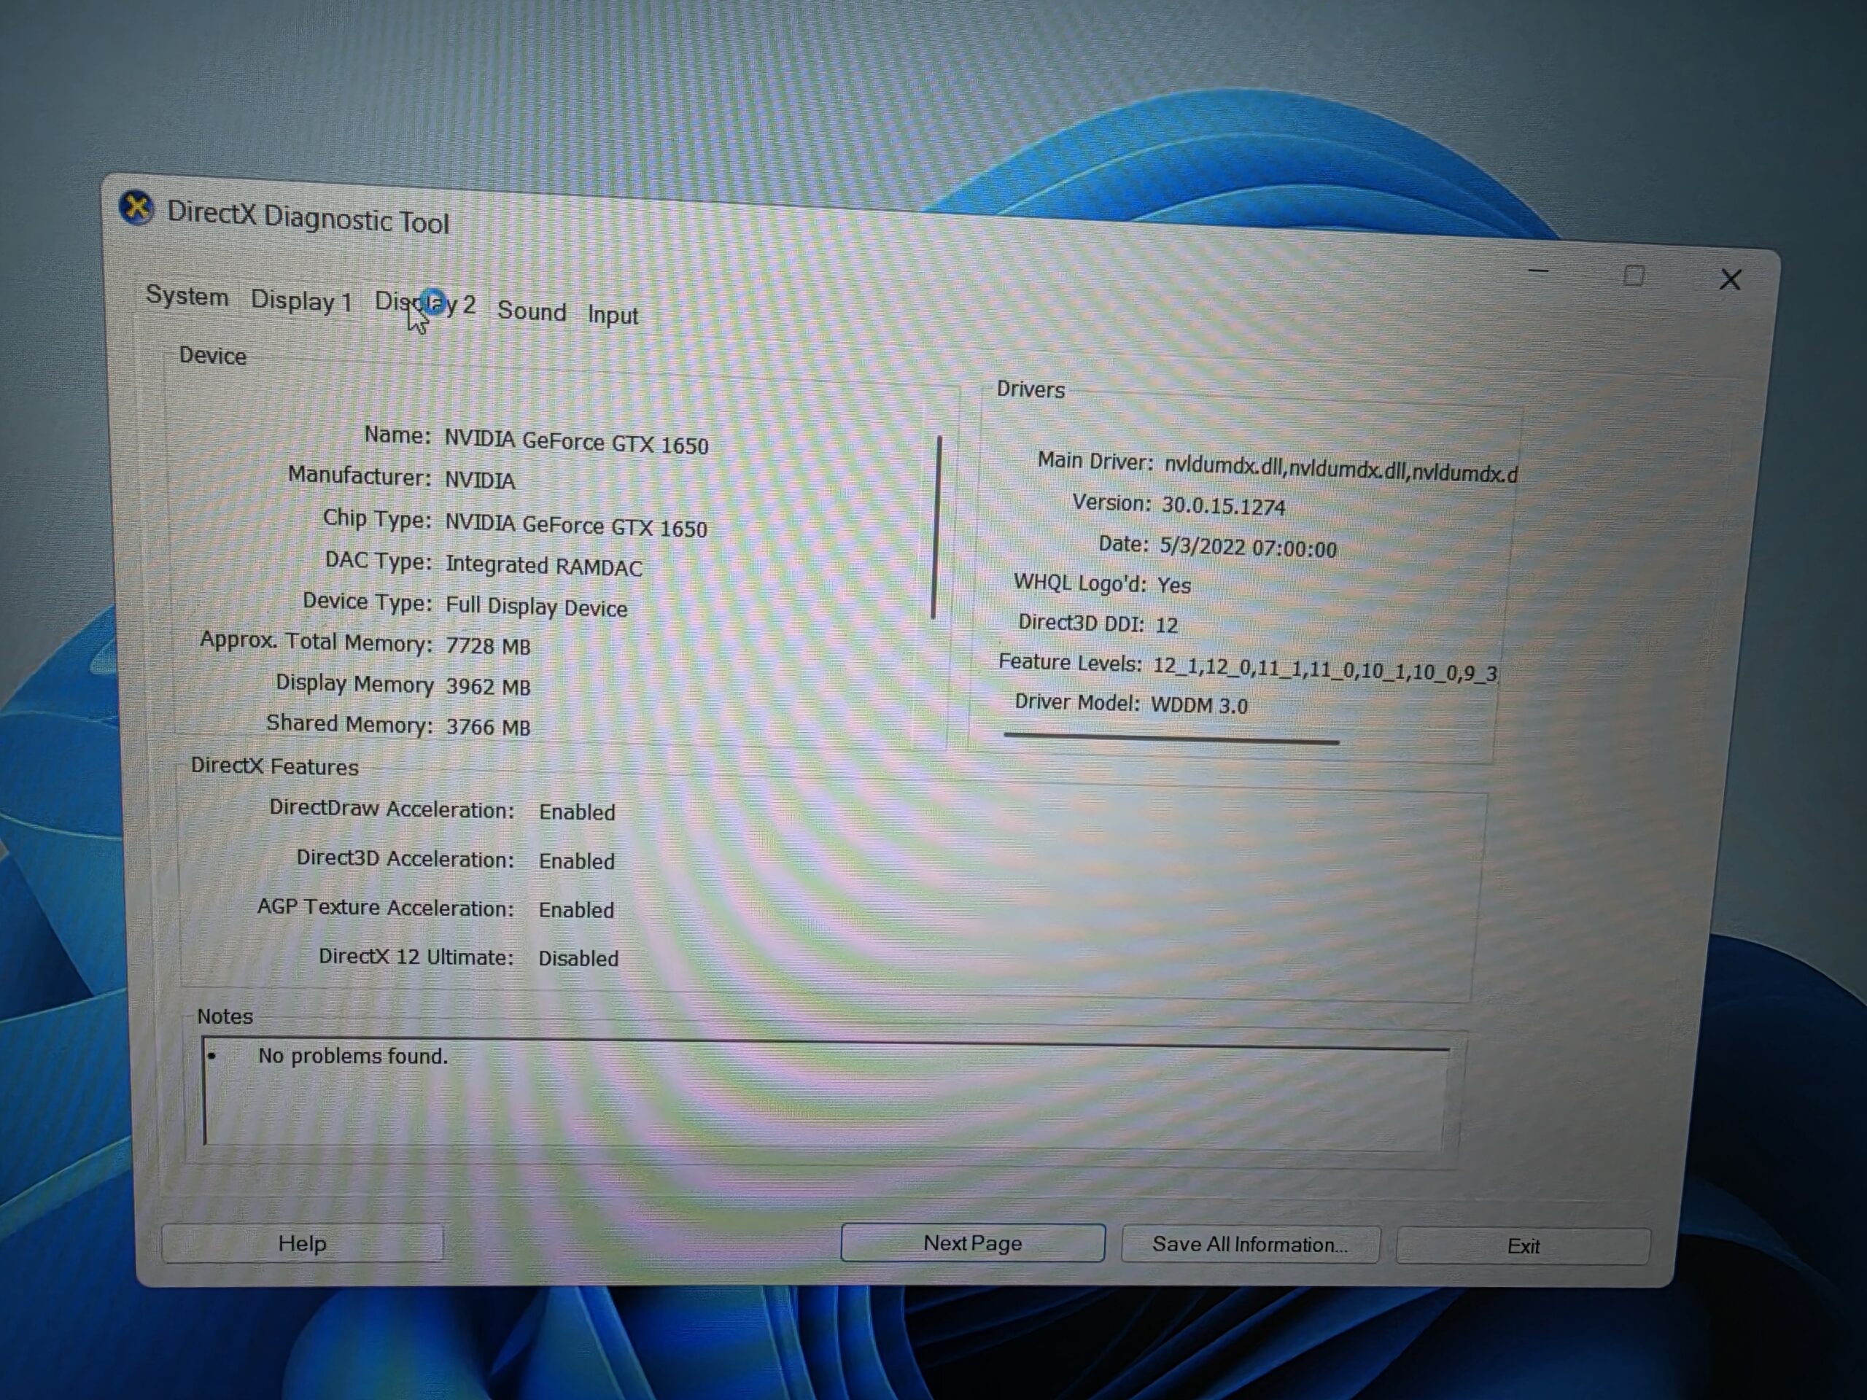Click the Driver Model value WDDM 3.0

(x=1198, y=706)
